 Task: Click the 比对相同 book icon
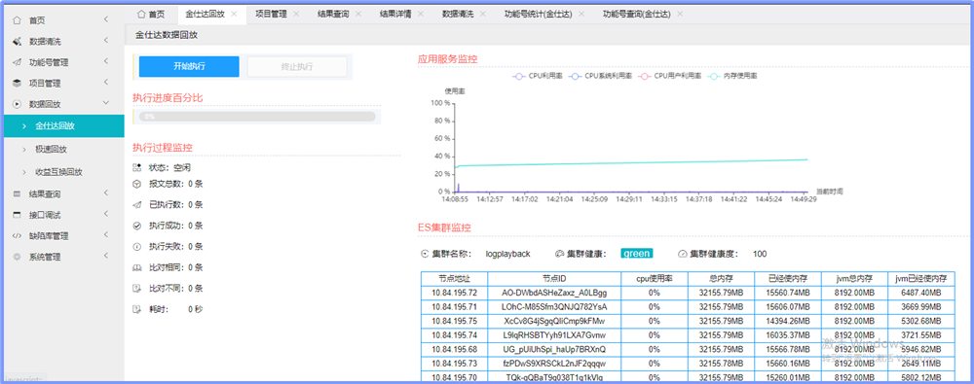click(x=137, y=267)
